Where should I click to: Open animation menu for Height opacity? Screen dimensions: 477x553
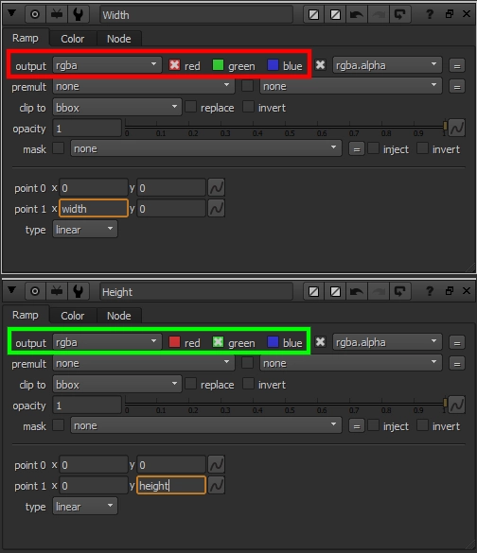[x=457, y=405]
